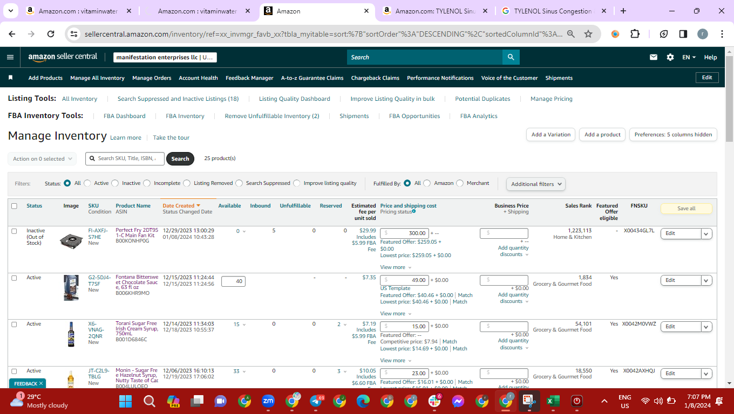Toggle the browser side panel icon
The width and height of the screenshot is (734, 414).
click(683, 33)
